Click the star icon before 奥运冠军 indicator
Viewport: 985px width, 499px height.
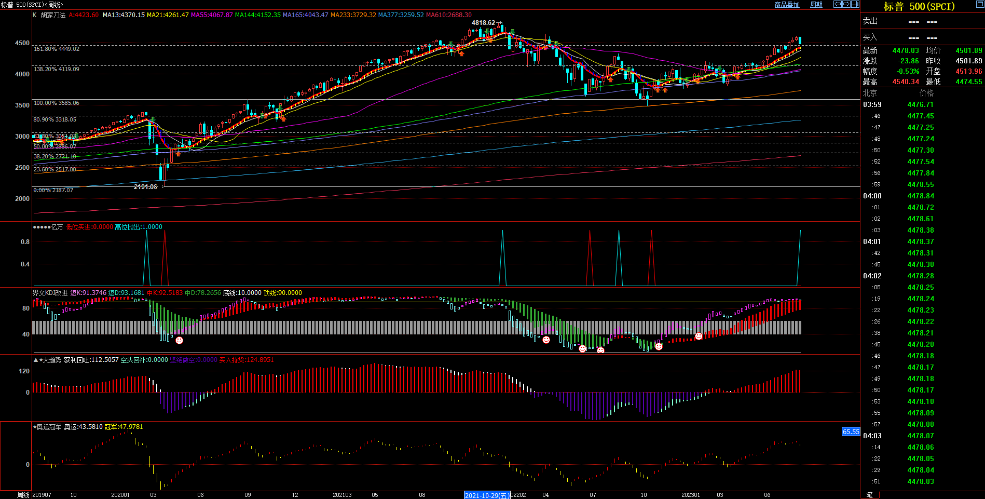[x=35, y=427]
